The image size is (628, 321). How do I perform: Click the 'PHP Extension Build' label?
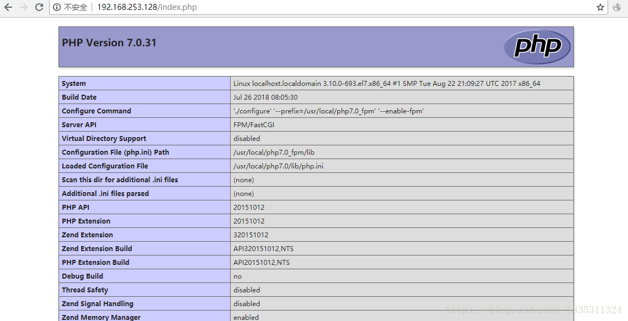(95, 263)
